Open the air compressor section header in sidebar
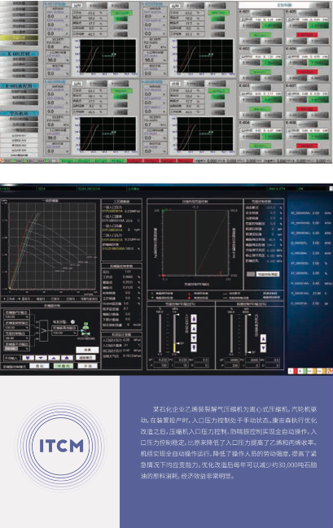This screenshot has width=333, height=528. click(x=20, y=113)
